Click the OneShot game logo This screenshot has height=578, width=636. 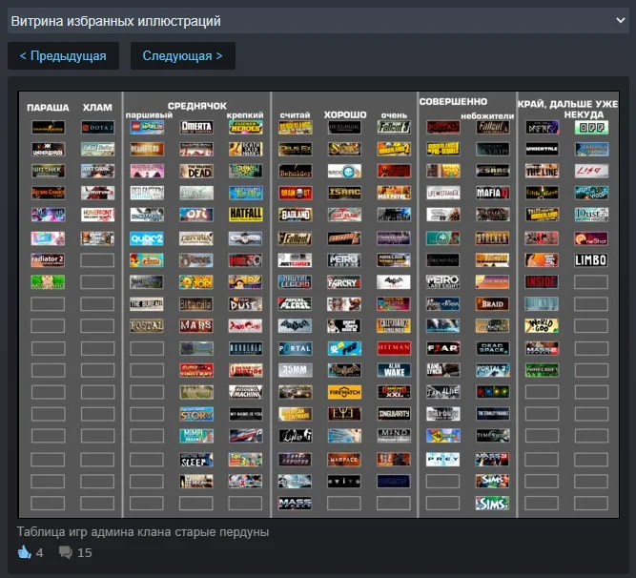coord(591,238)
